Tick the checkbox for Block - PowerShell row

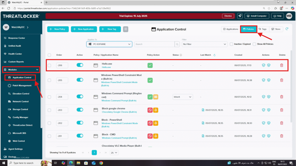click(49, 123)
